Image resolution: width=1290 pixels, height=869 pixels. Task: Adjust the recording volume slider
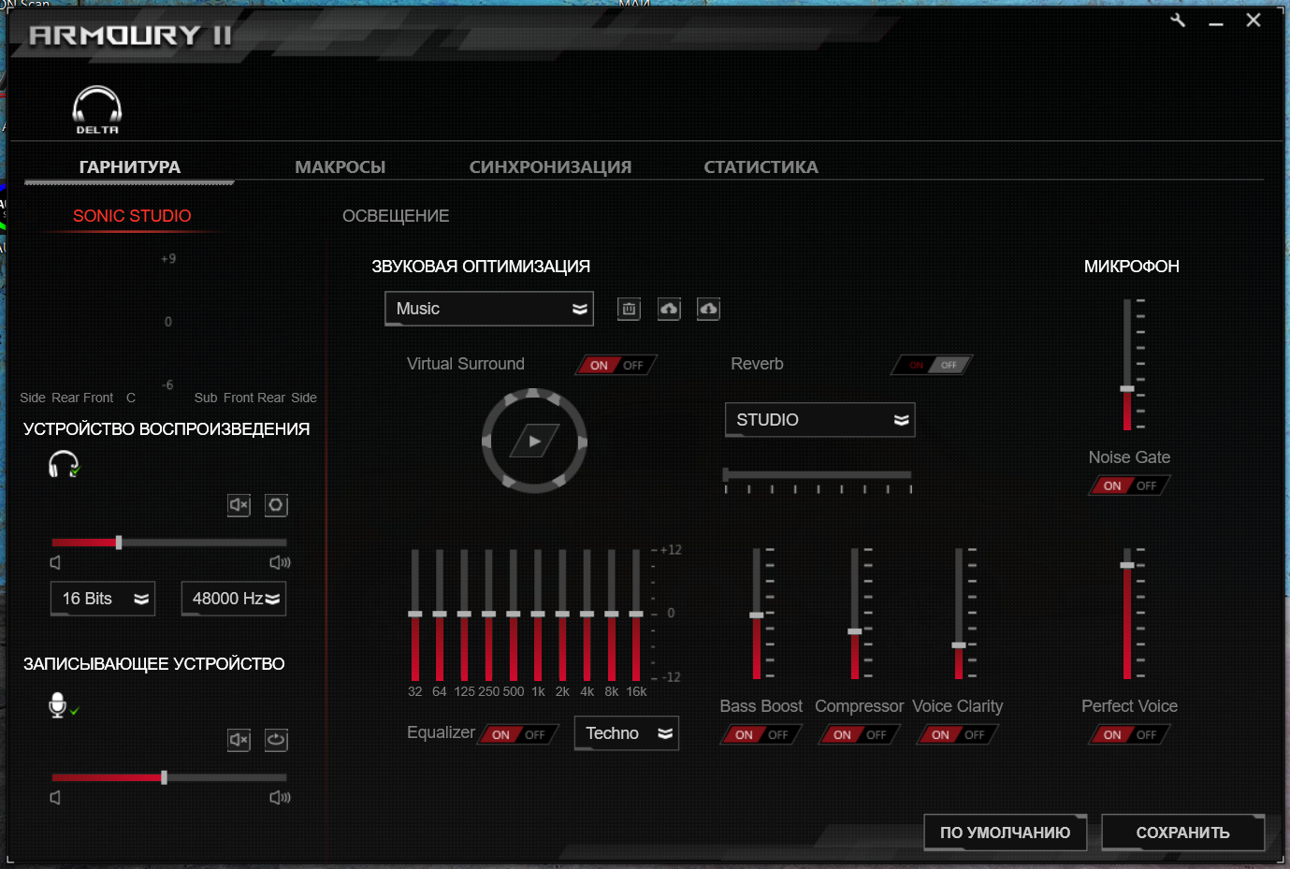[x=169, y=777]
